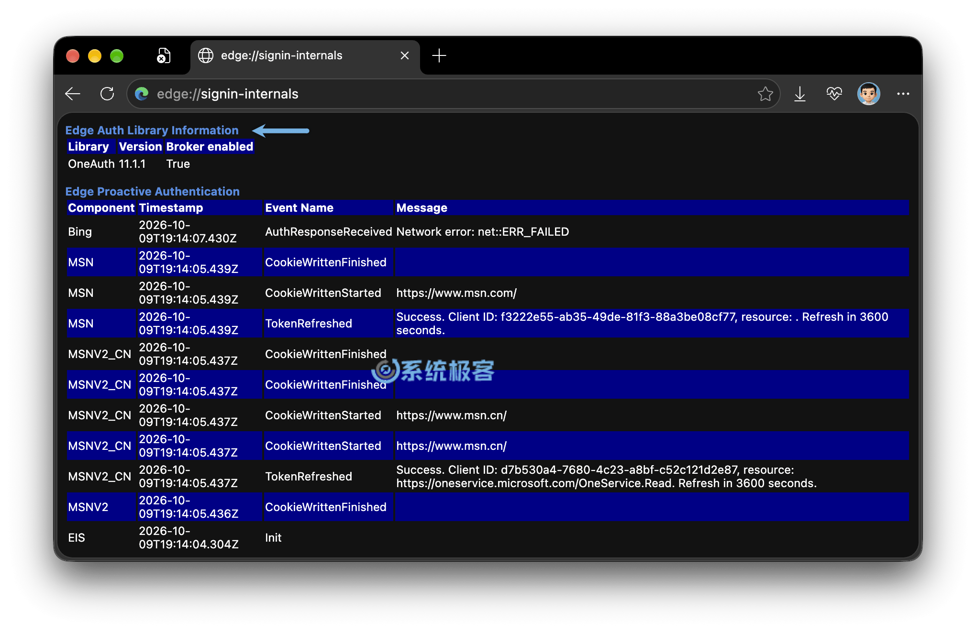Click the Network error net::ERR_FAILED message
Image resolution: width=976 pixels, height=632 pixels.
click(x=482, y=232)
